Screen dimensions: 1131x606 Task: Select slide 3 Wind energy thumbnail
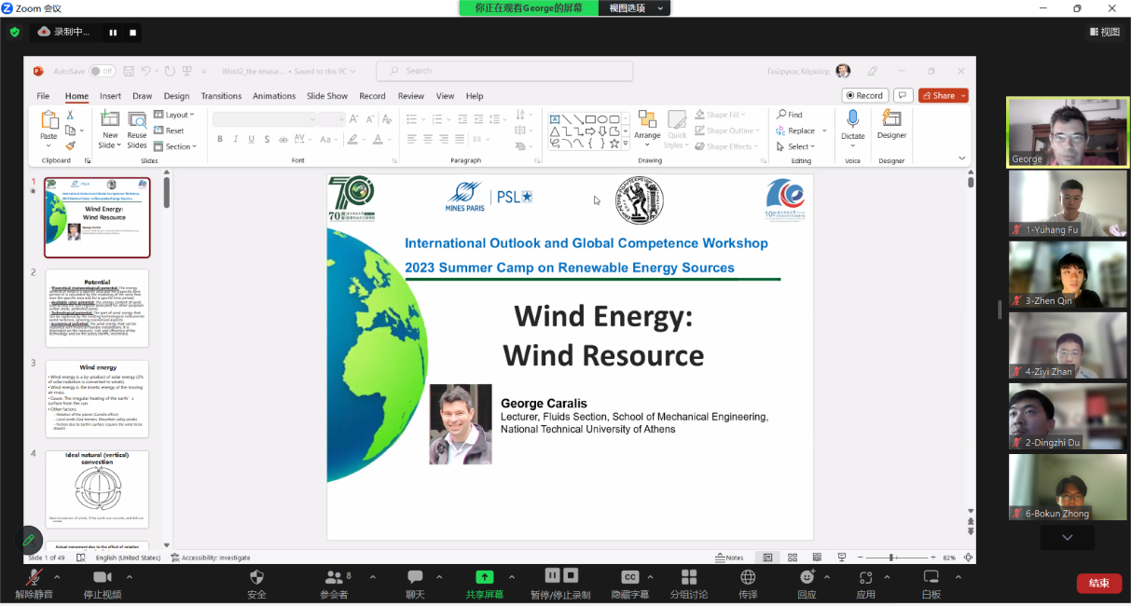[97, 399]
